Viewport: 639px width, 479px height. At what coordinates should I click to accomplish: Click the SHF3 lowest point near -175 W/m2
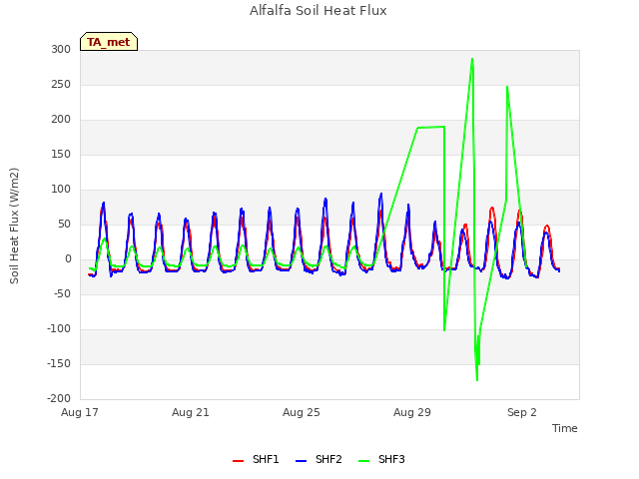tap(477, 380)
